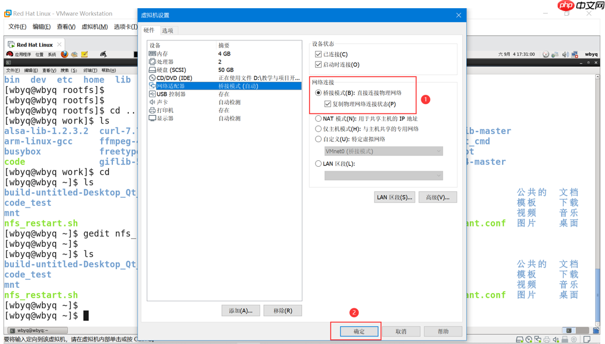Open Firefox from the guest top panel
This screenshot has width=605, height=344.
coord(64,55)
